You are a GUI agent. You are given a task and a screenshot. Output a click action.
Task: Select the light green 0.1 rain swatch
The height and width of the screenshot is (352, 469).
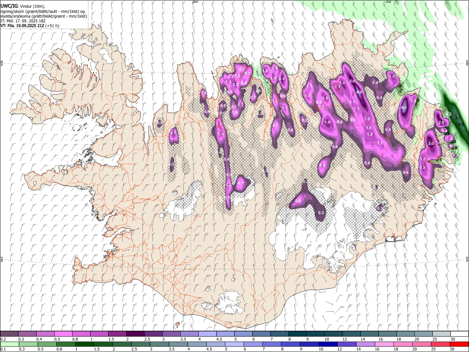[9, 344]
